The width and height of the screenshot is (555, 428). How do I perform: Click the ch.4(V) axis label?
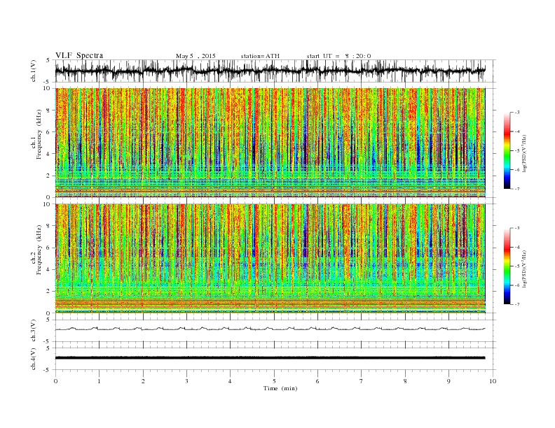click(34, 359)
